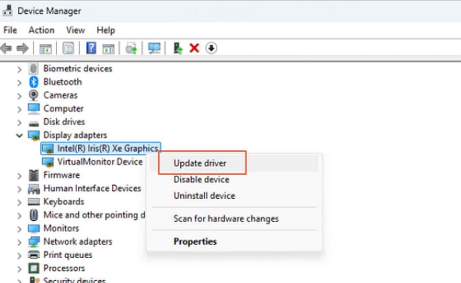
Task: Open the File menu
Action: 10,30
